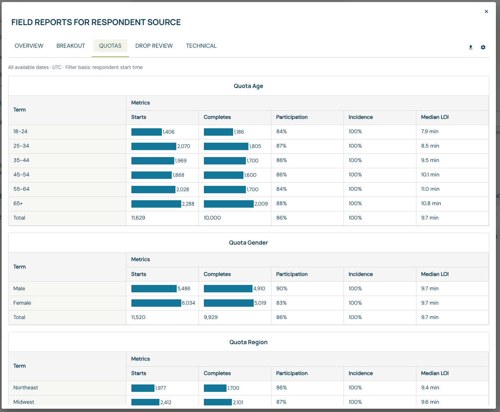Click the Quota Age total starts '11,629'

pos(138,218)
